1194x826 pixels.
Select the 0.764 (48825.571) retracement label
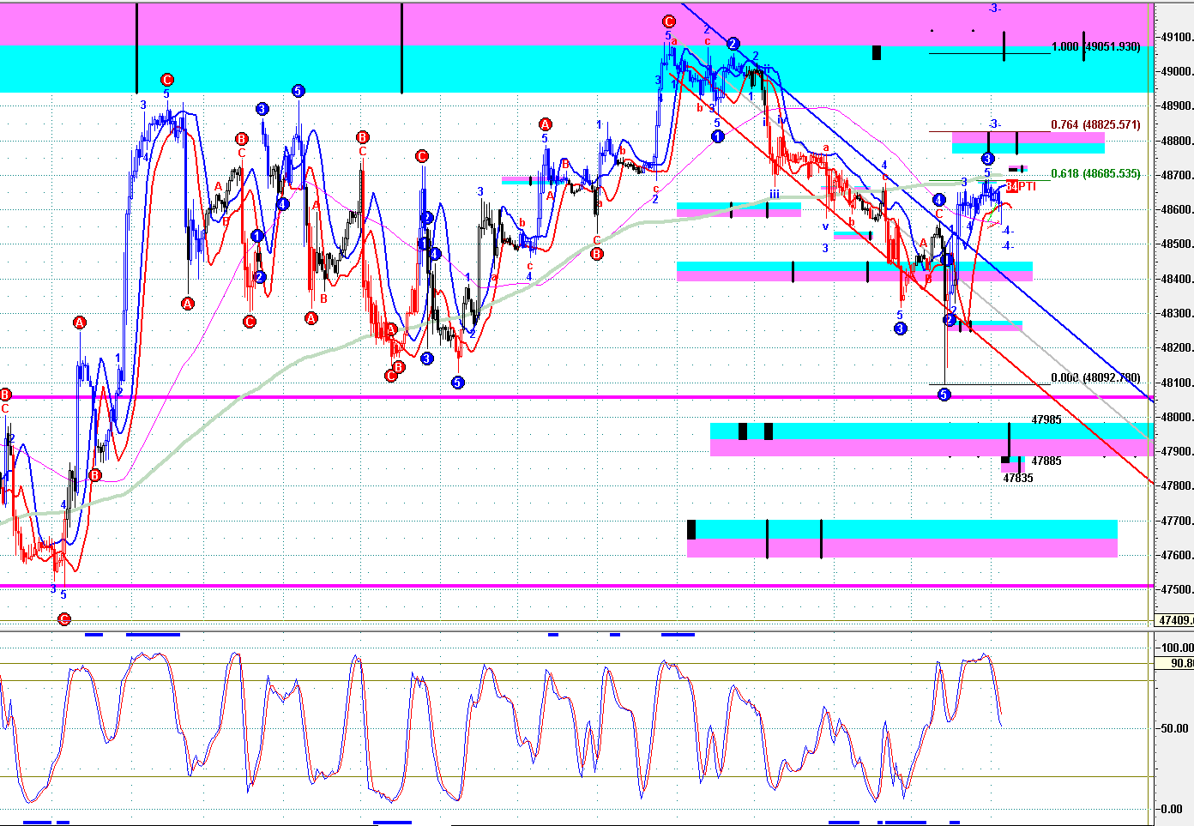(1095, 125)
